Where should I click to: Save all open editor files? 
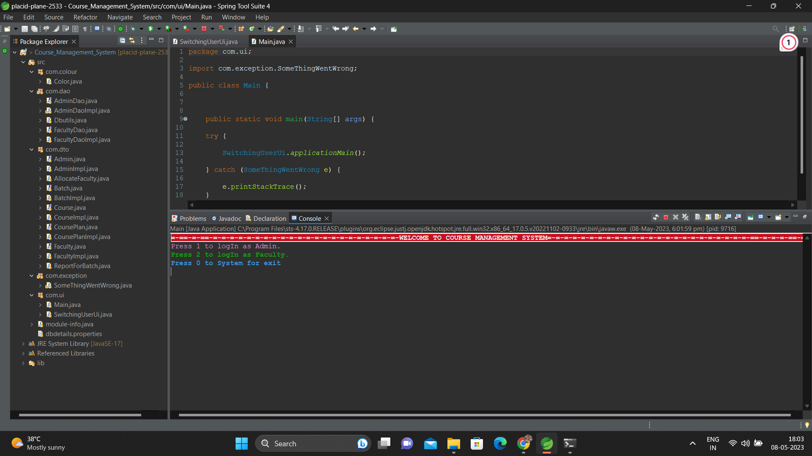pos(34,28)
